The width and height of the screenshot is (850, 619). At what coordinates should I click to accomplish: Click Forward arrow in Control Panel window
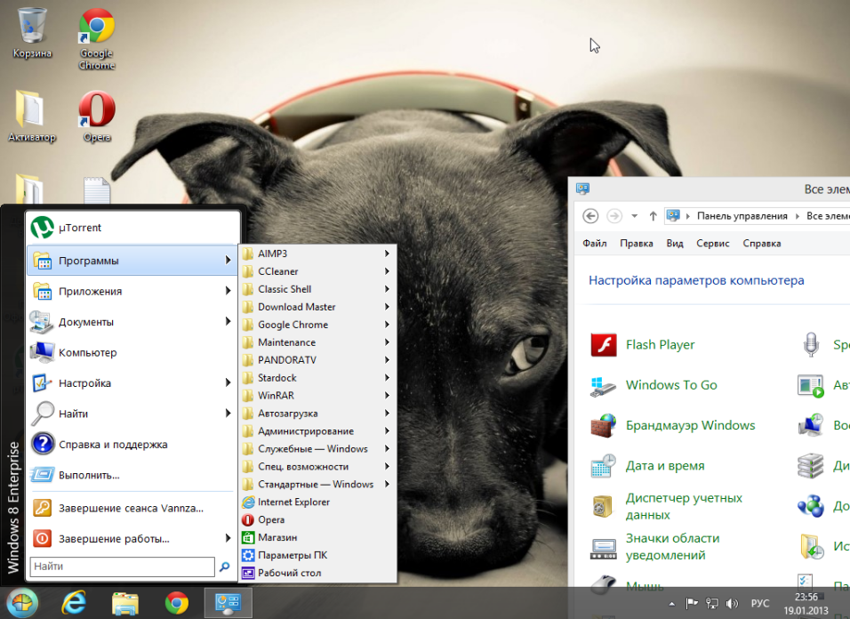(614, 216)
